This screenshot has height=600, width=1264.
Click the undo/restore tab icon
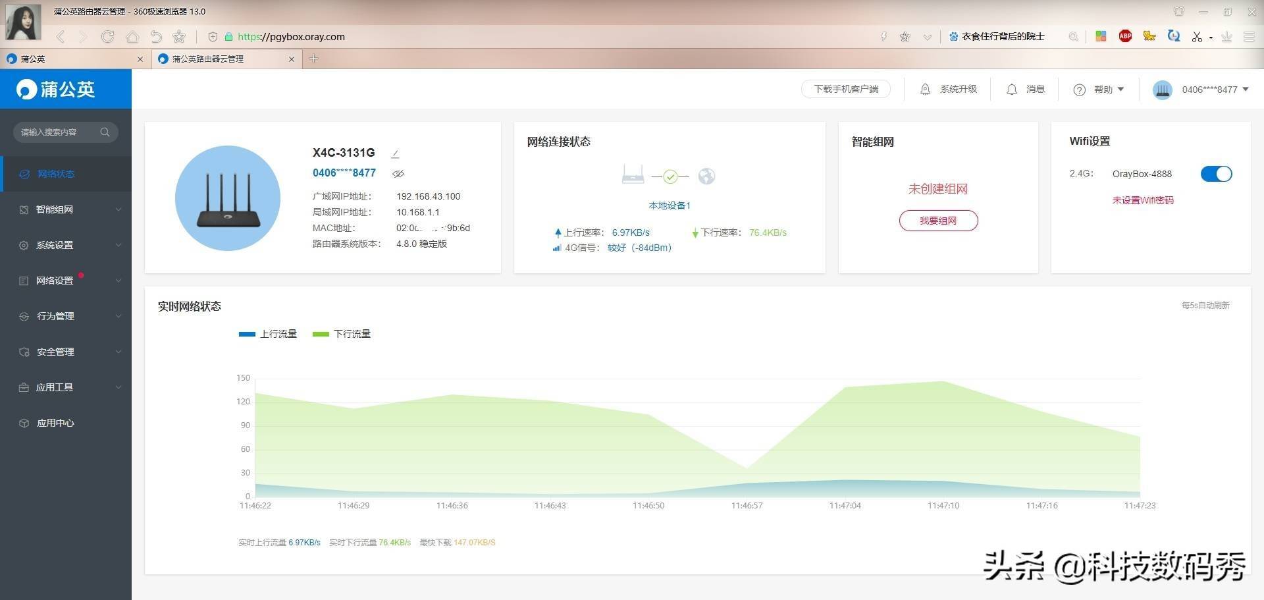[x=156, y=37]
